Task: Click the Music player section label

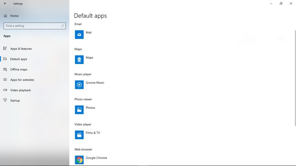Action: tap(83, 74)
